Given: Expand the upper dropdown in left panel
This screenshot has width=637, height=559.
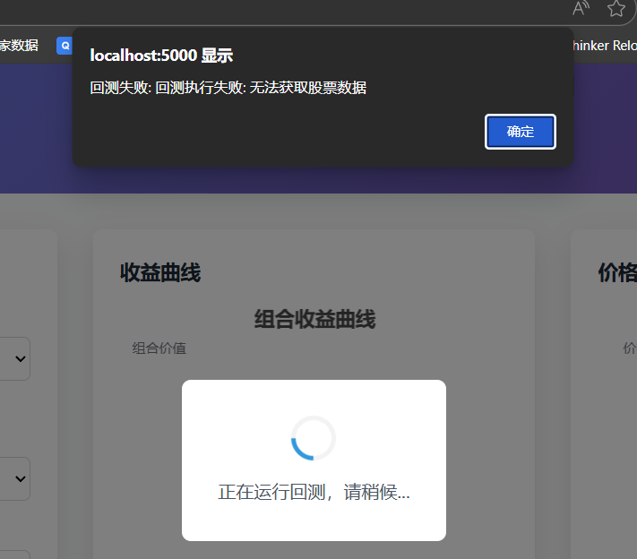Looking at the screenshot, I should pos(15,358).
